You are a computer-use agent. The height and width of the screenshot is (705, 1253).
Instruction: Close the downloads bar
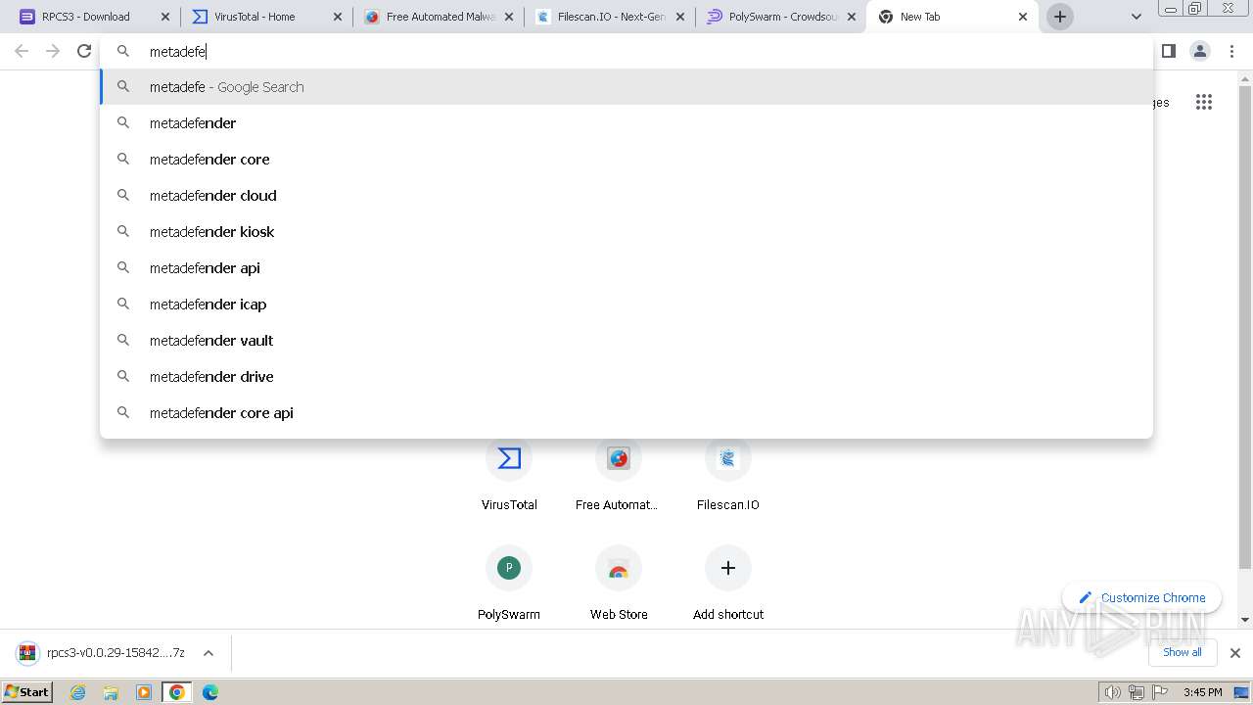point(1235,653)
